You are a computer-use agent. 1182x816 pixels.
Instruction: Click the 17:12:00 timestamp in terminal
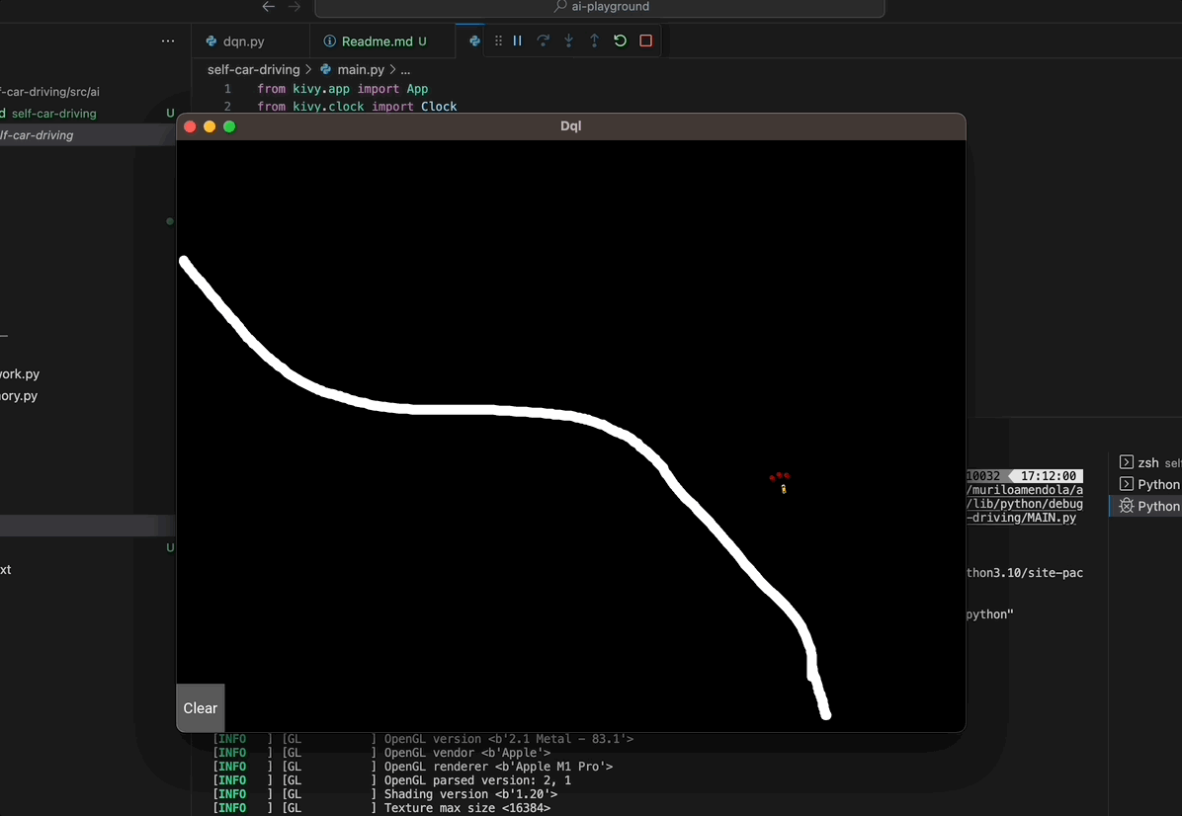(x=1049, y=476)
